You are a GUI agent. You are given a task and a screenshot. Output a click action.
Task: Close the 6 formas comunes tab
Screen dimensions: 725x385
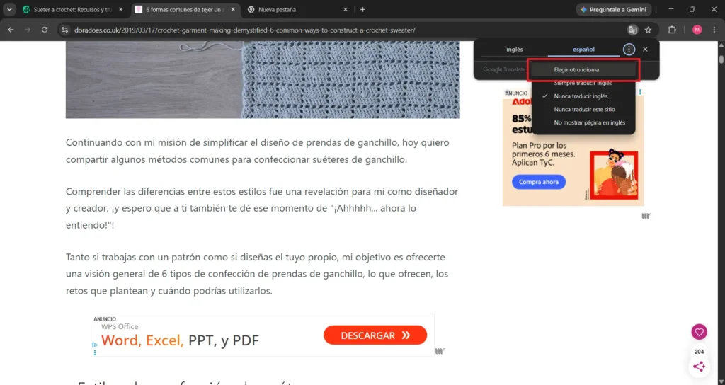click(x=233, y=9)
